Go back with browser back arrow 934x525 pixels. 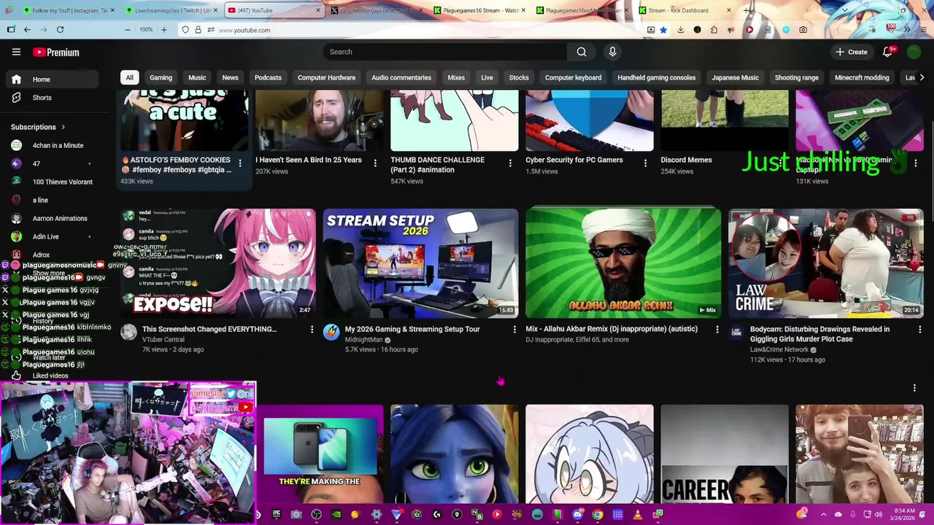(27, 30)
